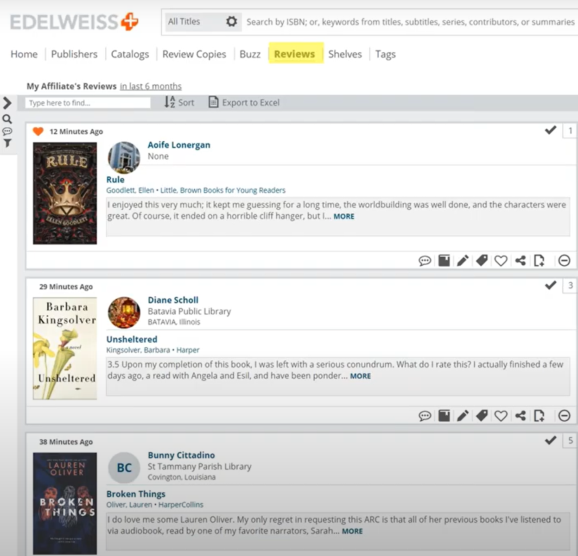Open search settings gear icon
Image resolution: width=578 pixels, height=556 pixels.
point(231,21)
